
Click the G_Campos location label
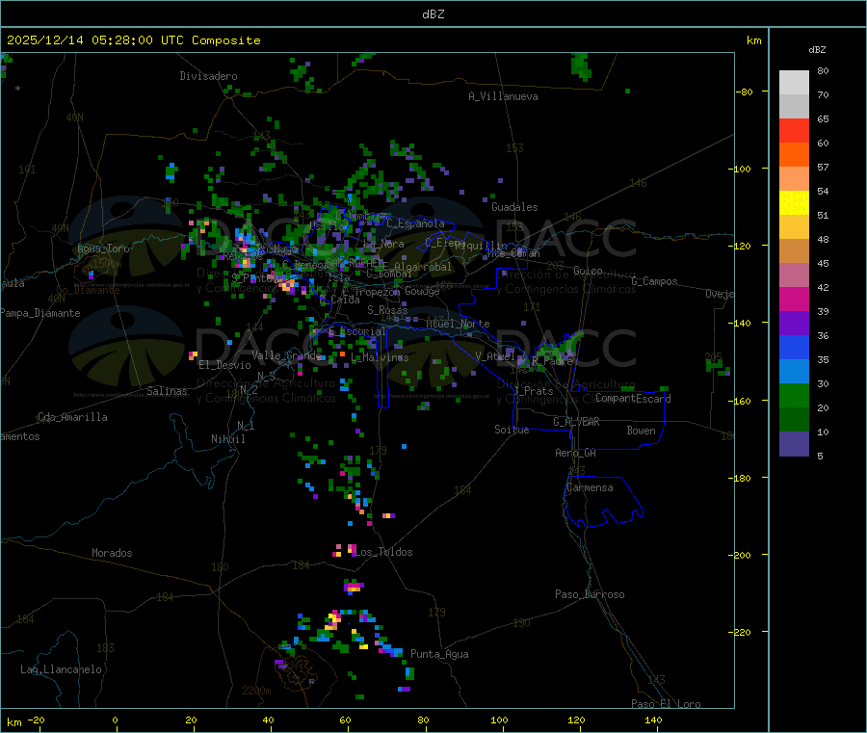point(655,281)
